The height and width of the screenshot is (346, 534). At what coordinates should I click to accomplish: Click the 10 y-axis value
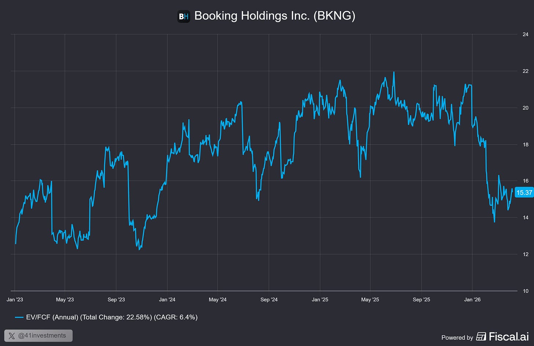(525, 291)
